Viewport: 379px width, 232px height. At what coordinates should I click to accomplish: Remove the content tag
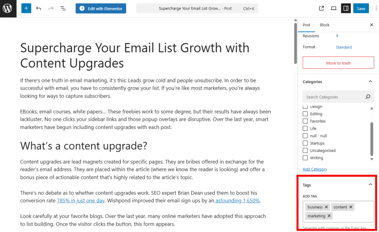tap(351, 207)
